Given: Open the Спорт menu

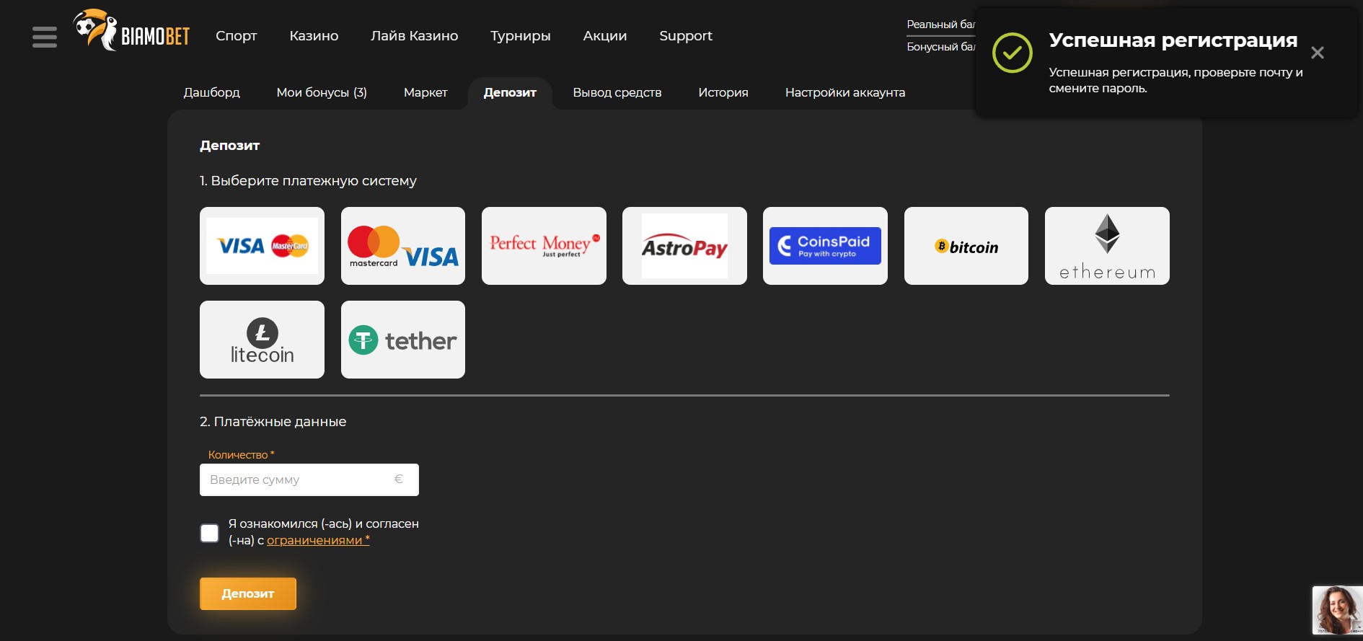Looking at the screenshot, I should 236,36.
